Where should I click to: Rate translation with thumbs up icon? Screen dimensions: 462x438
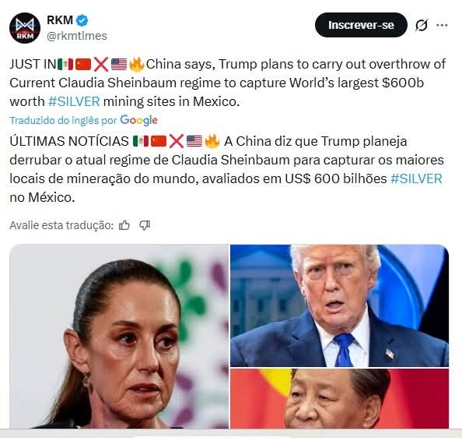tap(124, 225)
